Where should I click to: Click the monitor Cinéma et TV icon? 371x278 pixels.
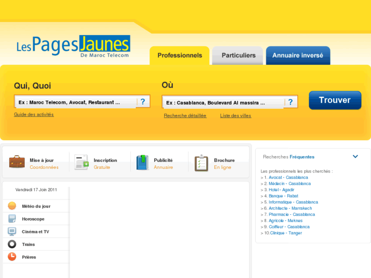[12, 232]
